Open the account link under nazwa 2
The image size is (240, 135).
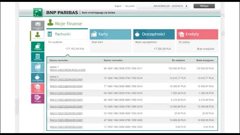point(66,79)
